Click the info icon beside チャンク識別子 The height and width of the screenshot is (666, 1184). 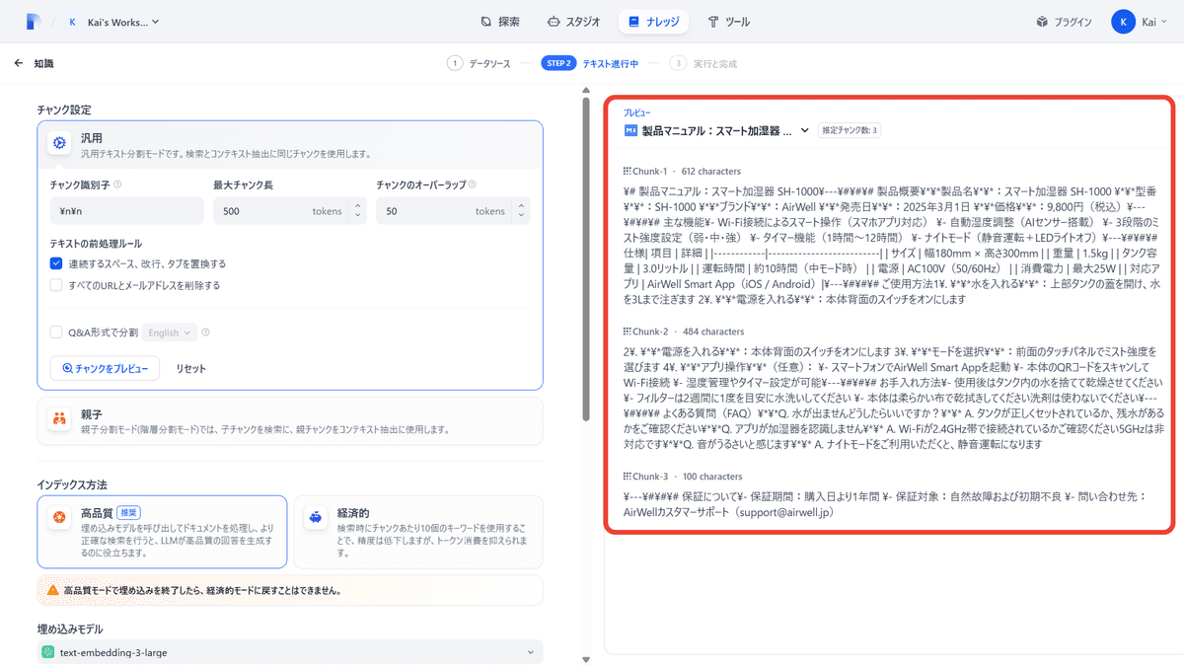[x=117, y=185]
